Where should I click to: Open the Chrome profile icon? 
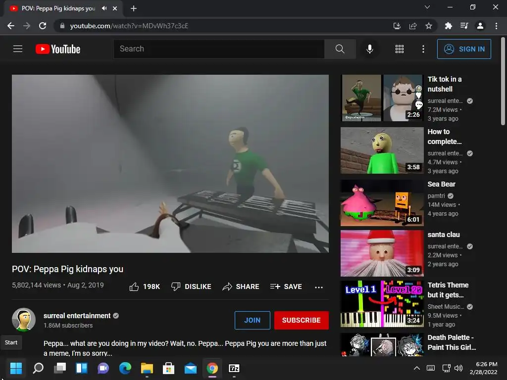pos(480,26)
